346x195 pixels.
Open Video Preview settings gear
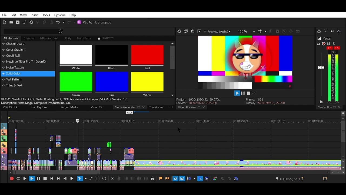179,31
